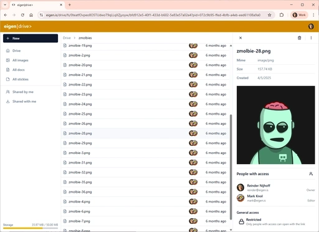Image resolution: width=319 pixels, height=232 pixels.
Task: Click the zombie image preview thumbnail
Action: pyautogui.click(x=275, y=125)
